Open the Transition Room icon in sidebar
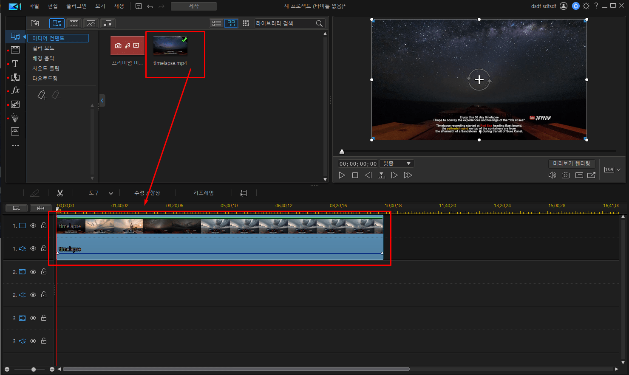629x375 pixels. click(15, 77)
